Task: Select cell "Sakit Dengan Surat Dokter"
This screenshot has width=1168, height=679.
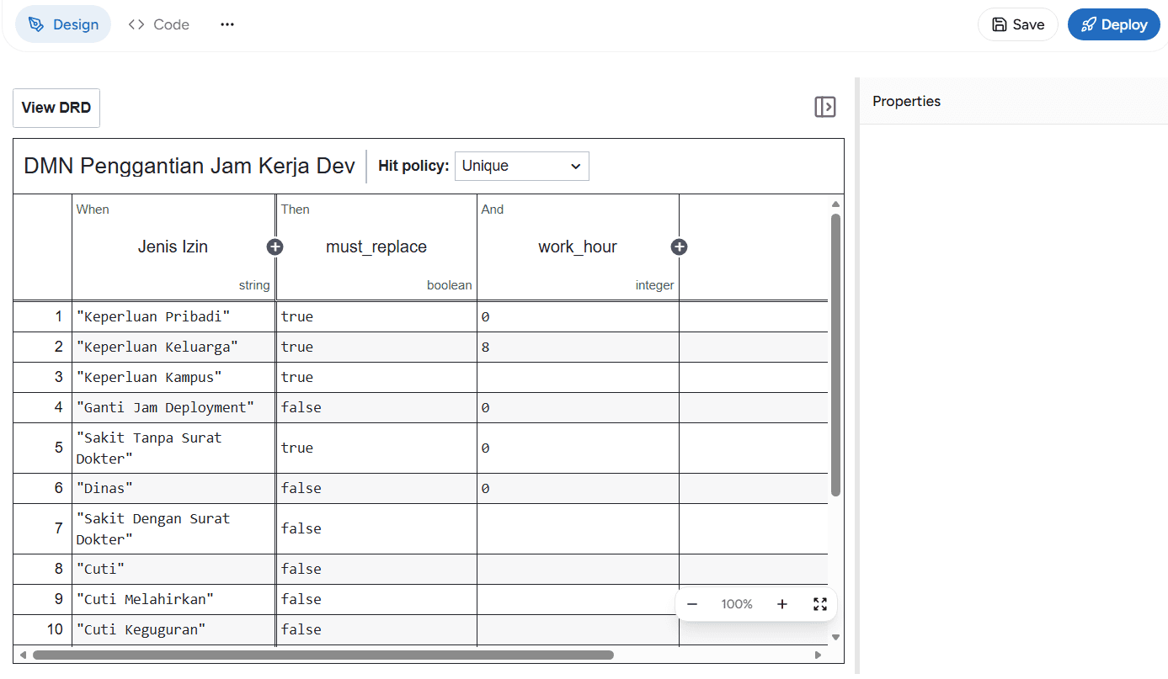Action: [173, 529]
